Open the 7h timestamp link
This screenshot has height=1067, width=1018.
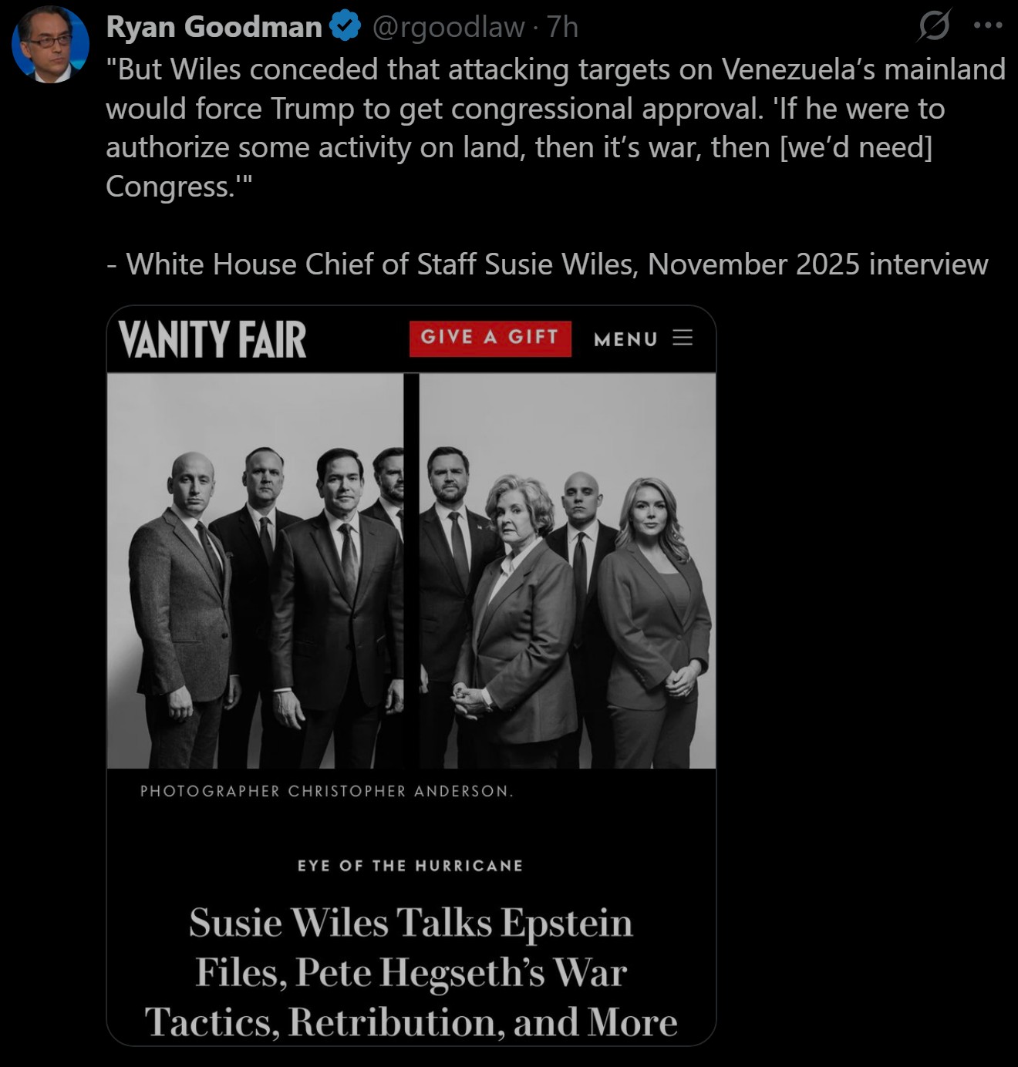click(x=562, y=27)
